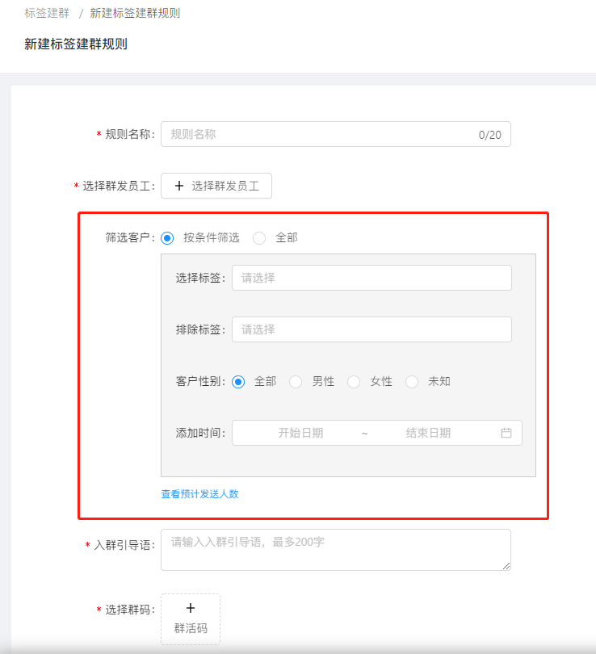
Task: Focus the 规则名称 input field
Action: pyautogui.click(x=336, y=134)
